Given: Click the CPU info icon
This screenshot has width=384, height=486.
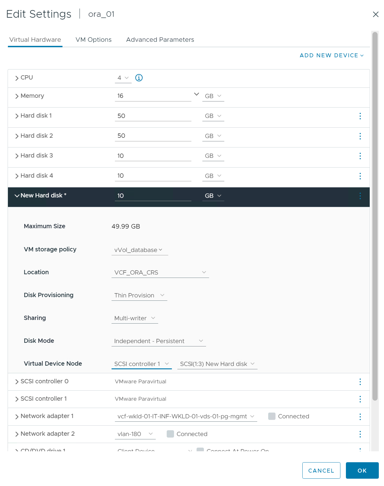Looking at the screenshot, I should pos(139,78).
